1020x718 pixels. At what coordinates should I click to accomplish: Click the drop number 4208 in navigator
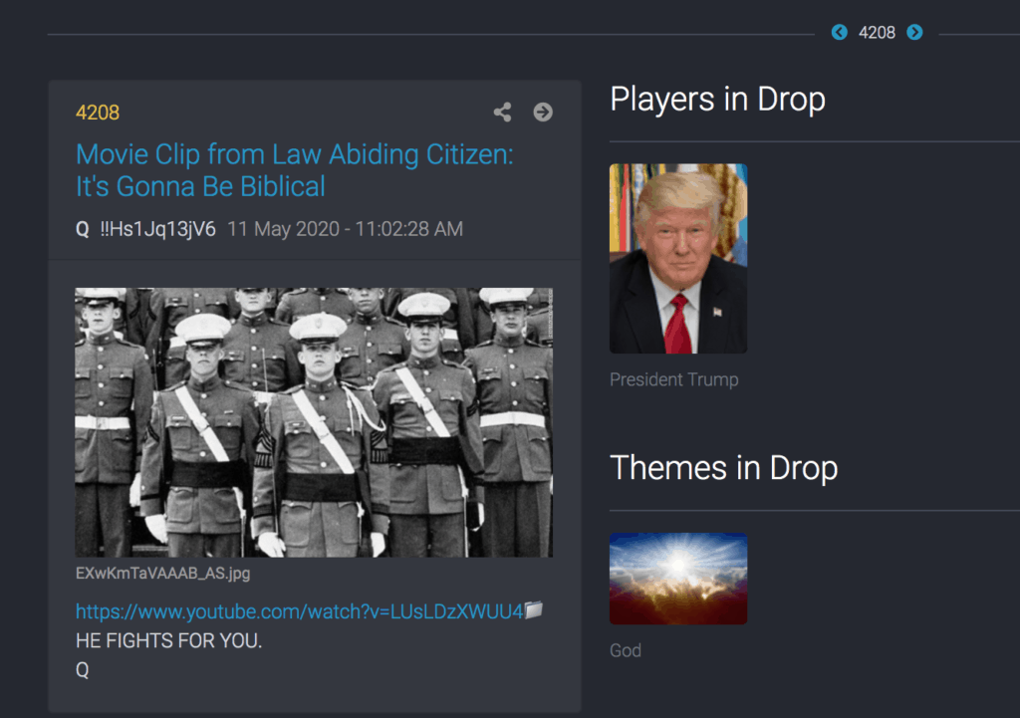[x=877, y=33]
